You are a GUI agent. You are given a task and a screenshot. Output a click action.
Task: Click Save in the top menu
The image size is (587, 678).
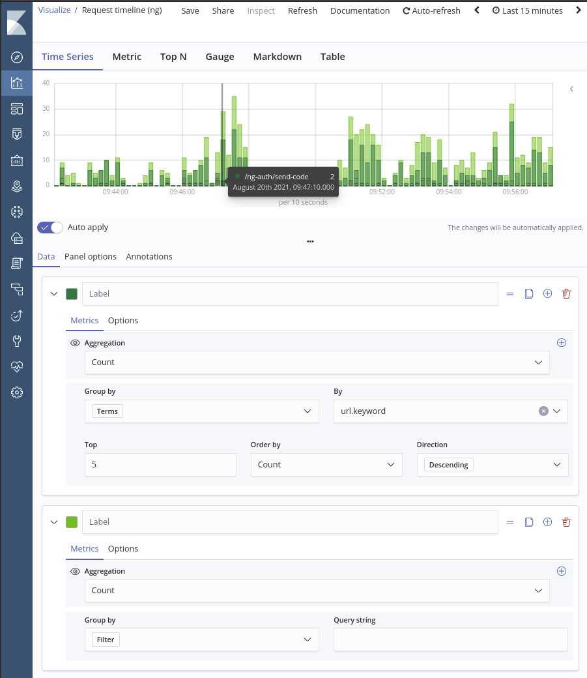[x=190, y=11]
